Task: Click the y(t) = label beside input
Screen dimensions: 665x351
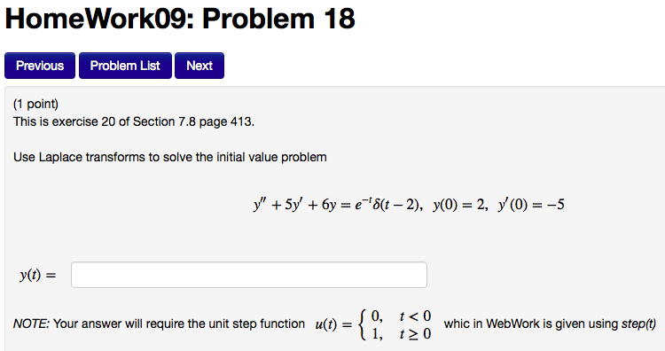Action: click(x=38, y=275)
